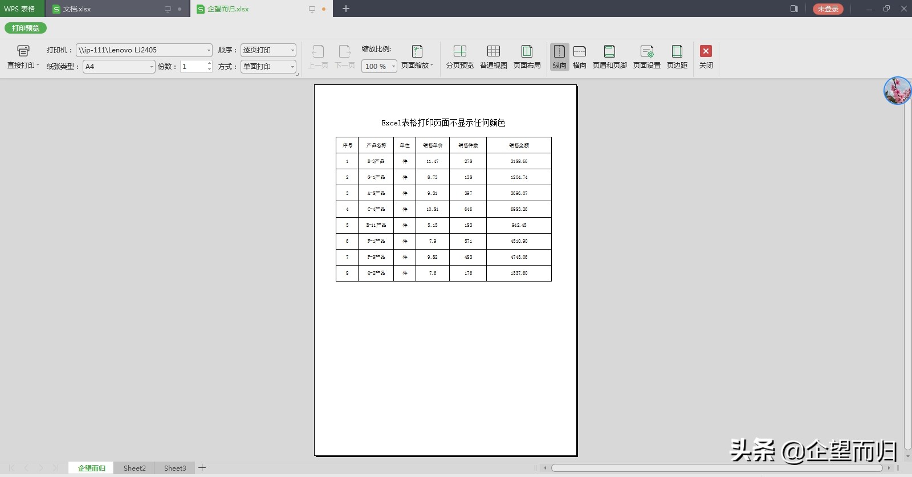
Task: Click the horizontal scrollbar at the bottom
Action: (717, 468)
